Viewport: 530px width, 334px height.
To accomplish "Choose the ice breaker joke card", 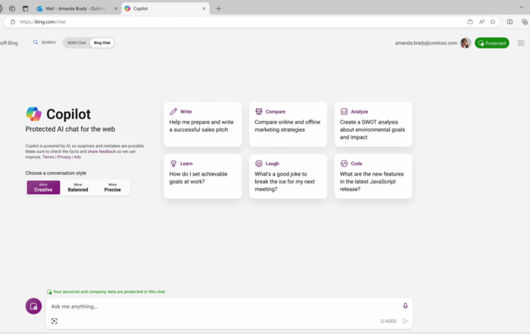I will (x=288, y=176).
